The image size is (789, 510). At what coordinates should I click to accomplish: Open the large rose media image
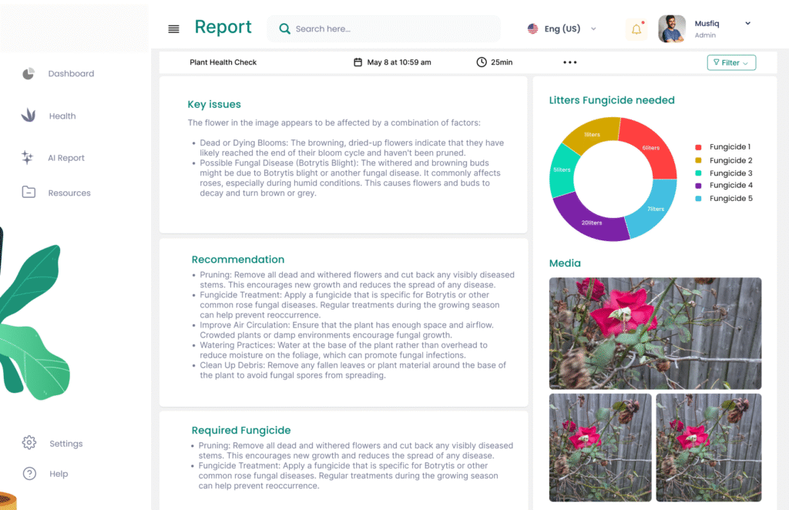pyautogui.click(x=655, y=333)
